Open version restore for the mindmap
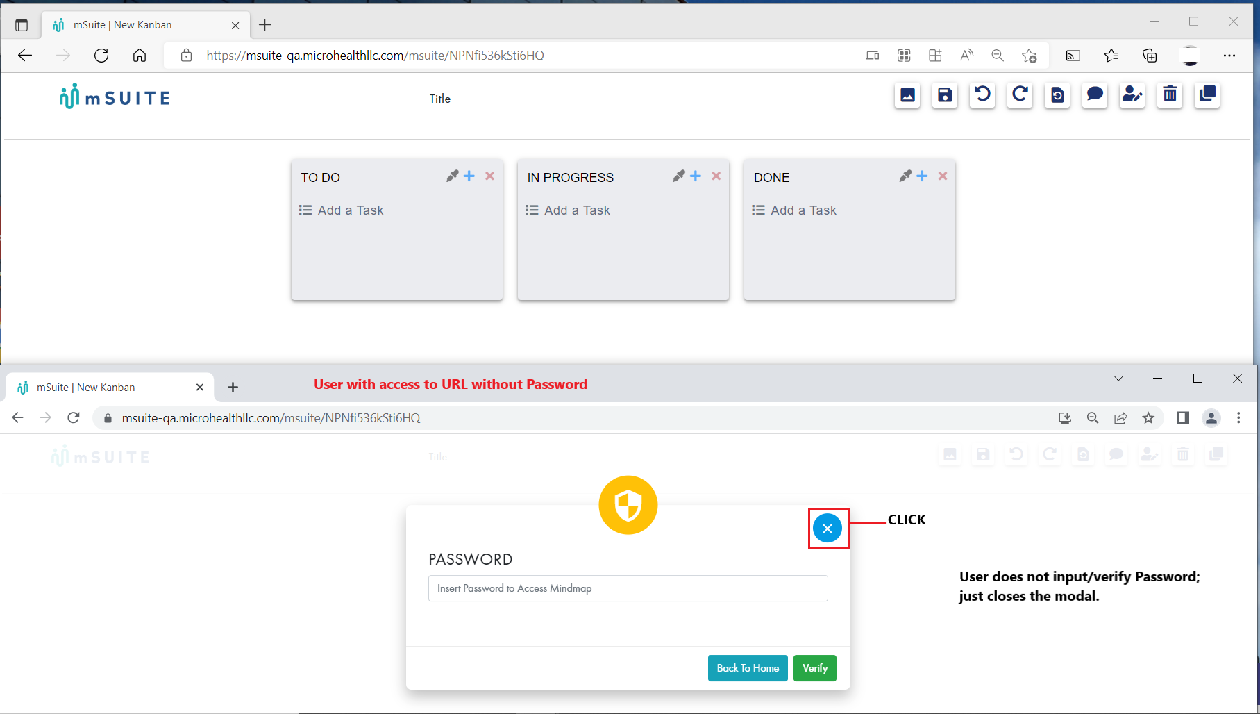 click(1057, 95)
